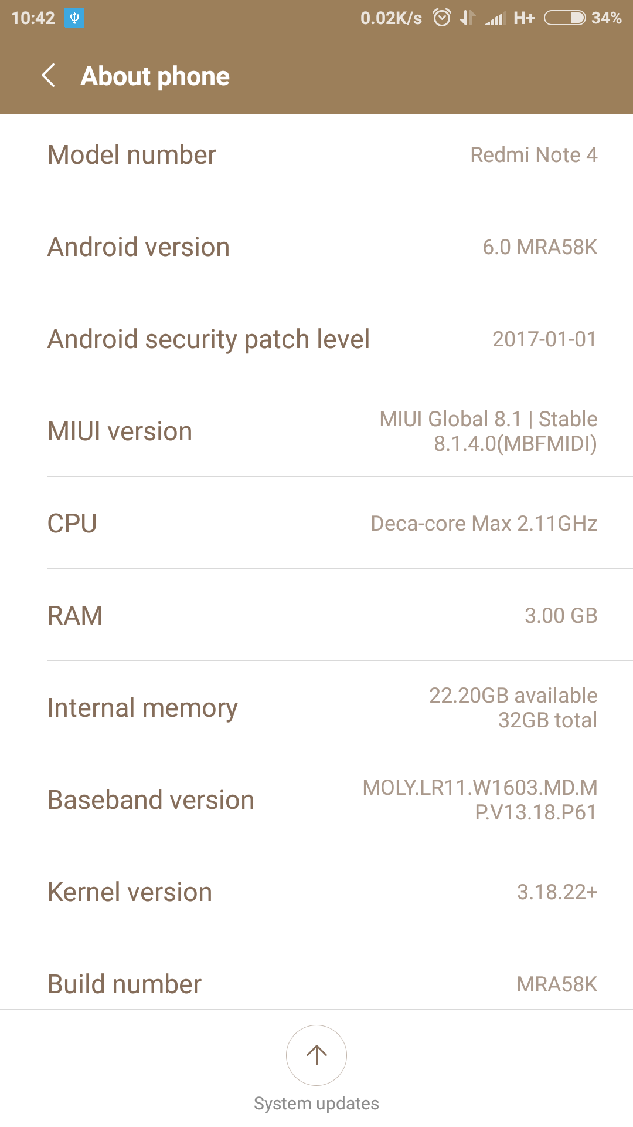Tap the About phone title
633x1127 pixels.
[155, 76]
